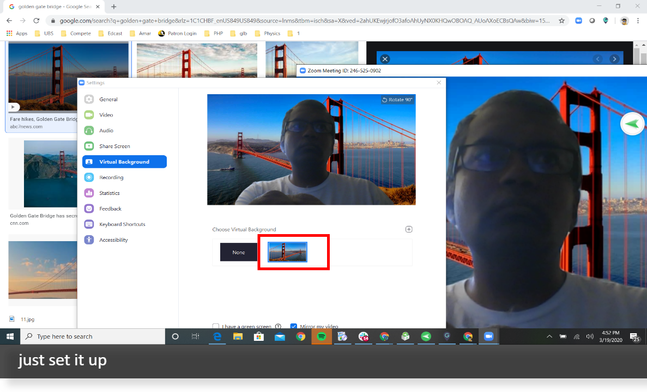Enable the 'I have a green screen' checkbox
The image size is (647, 392).
click(x=216, y=326)
